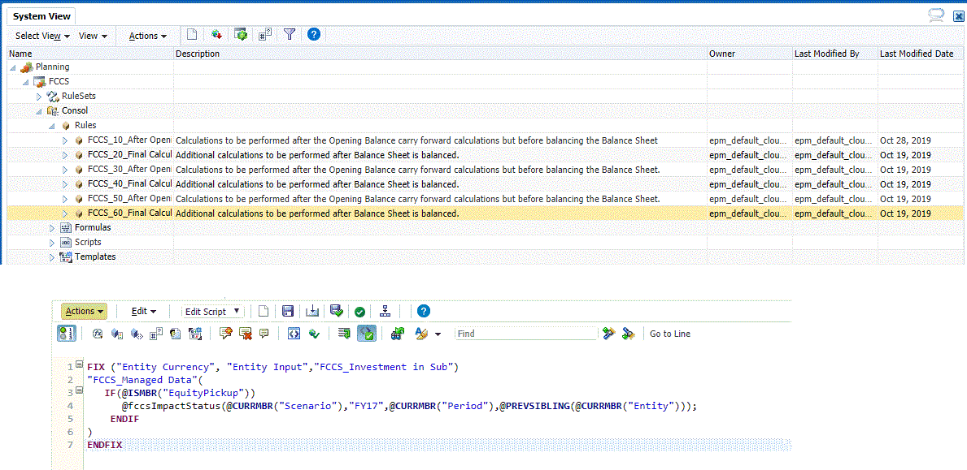The width and height of the screenshot is (967, 470).
Task: Insert a variable using the hash icon
Action: (155, 334)
